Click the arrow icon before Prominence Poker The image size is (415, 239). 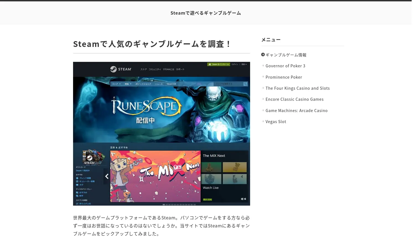pyautogui.click(x=263, y=77)
